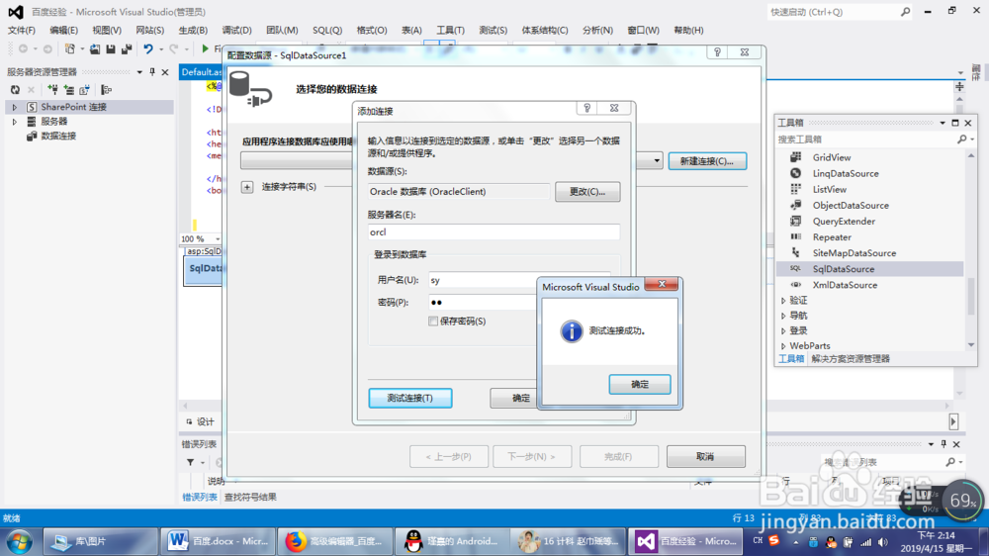Click help icon in Configure Data Source dialog
This screenshot has width=989, height=556.
tap(717, 52)
